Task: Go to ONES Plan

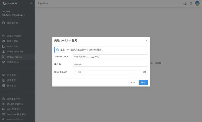Action: coord(13,46)
